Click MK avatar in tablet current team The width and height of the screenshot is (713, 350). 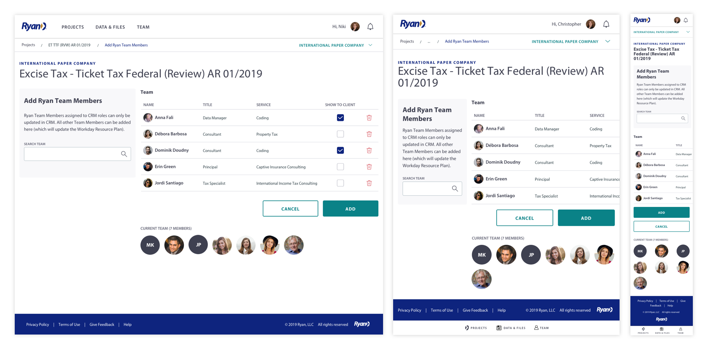point(482,255)
